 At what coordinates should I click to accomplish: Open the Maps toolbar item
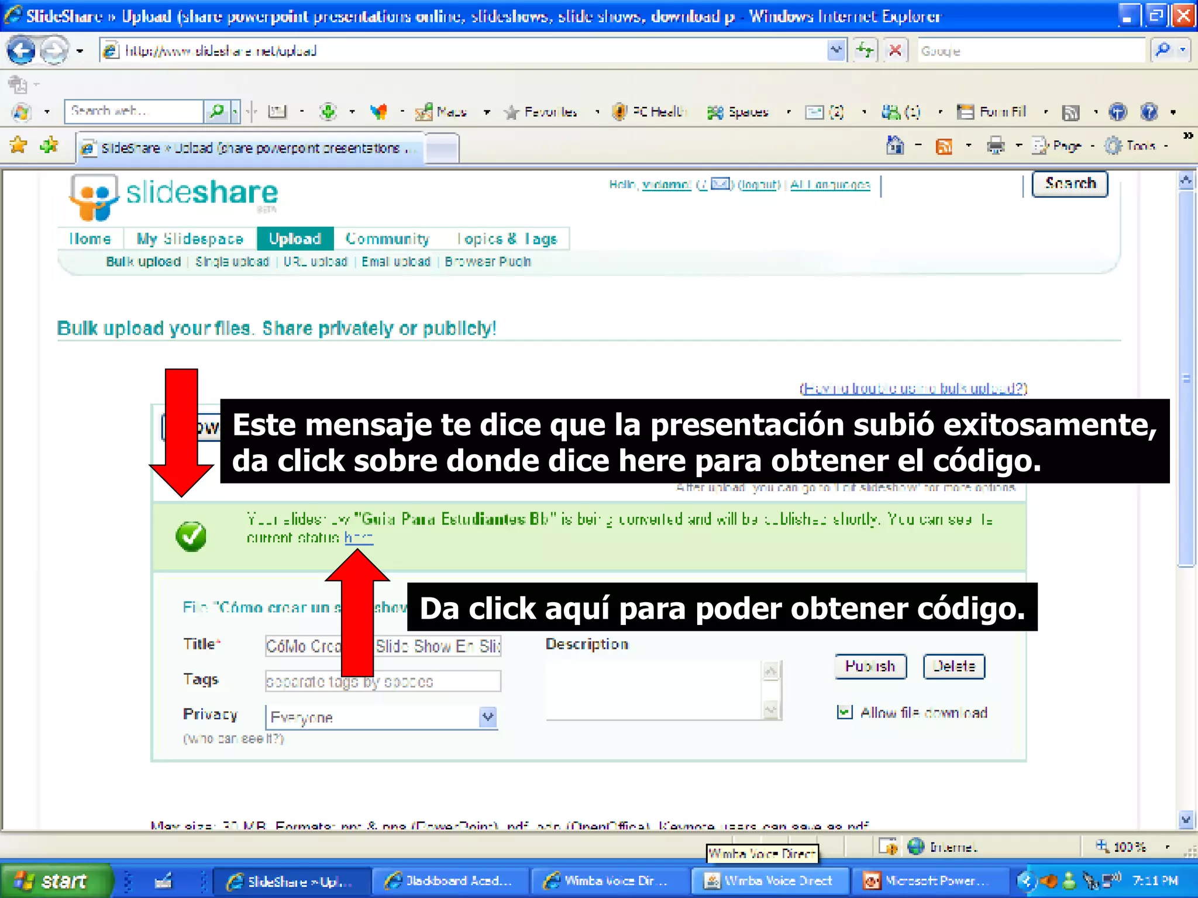(x=442, y=111)
